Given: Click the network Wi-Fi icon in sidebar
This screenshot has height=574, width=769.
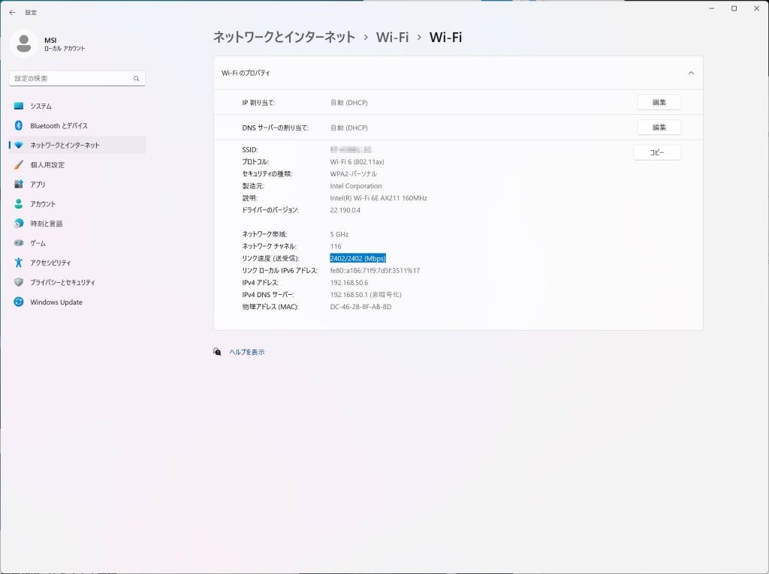Looking at the screenshot, I should coord(19,145).
